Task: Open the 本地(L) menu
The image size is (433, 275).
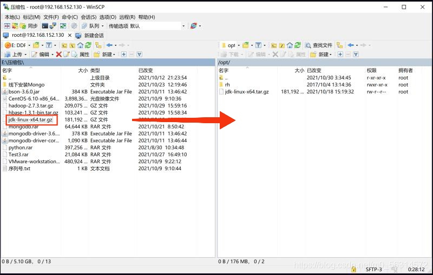Action: (12, 17)
